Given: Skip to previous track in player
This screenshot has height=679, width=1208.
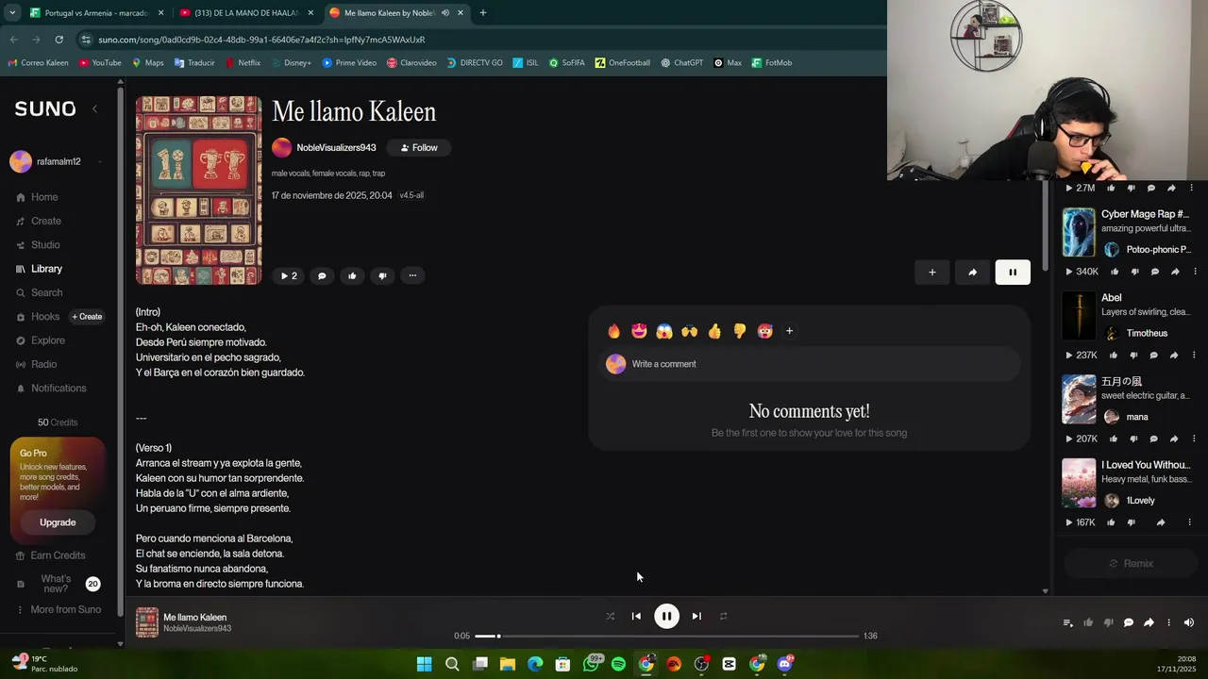Looking at the screenshot, I should tap(636, 616).
